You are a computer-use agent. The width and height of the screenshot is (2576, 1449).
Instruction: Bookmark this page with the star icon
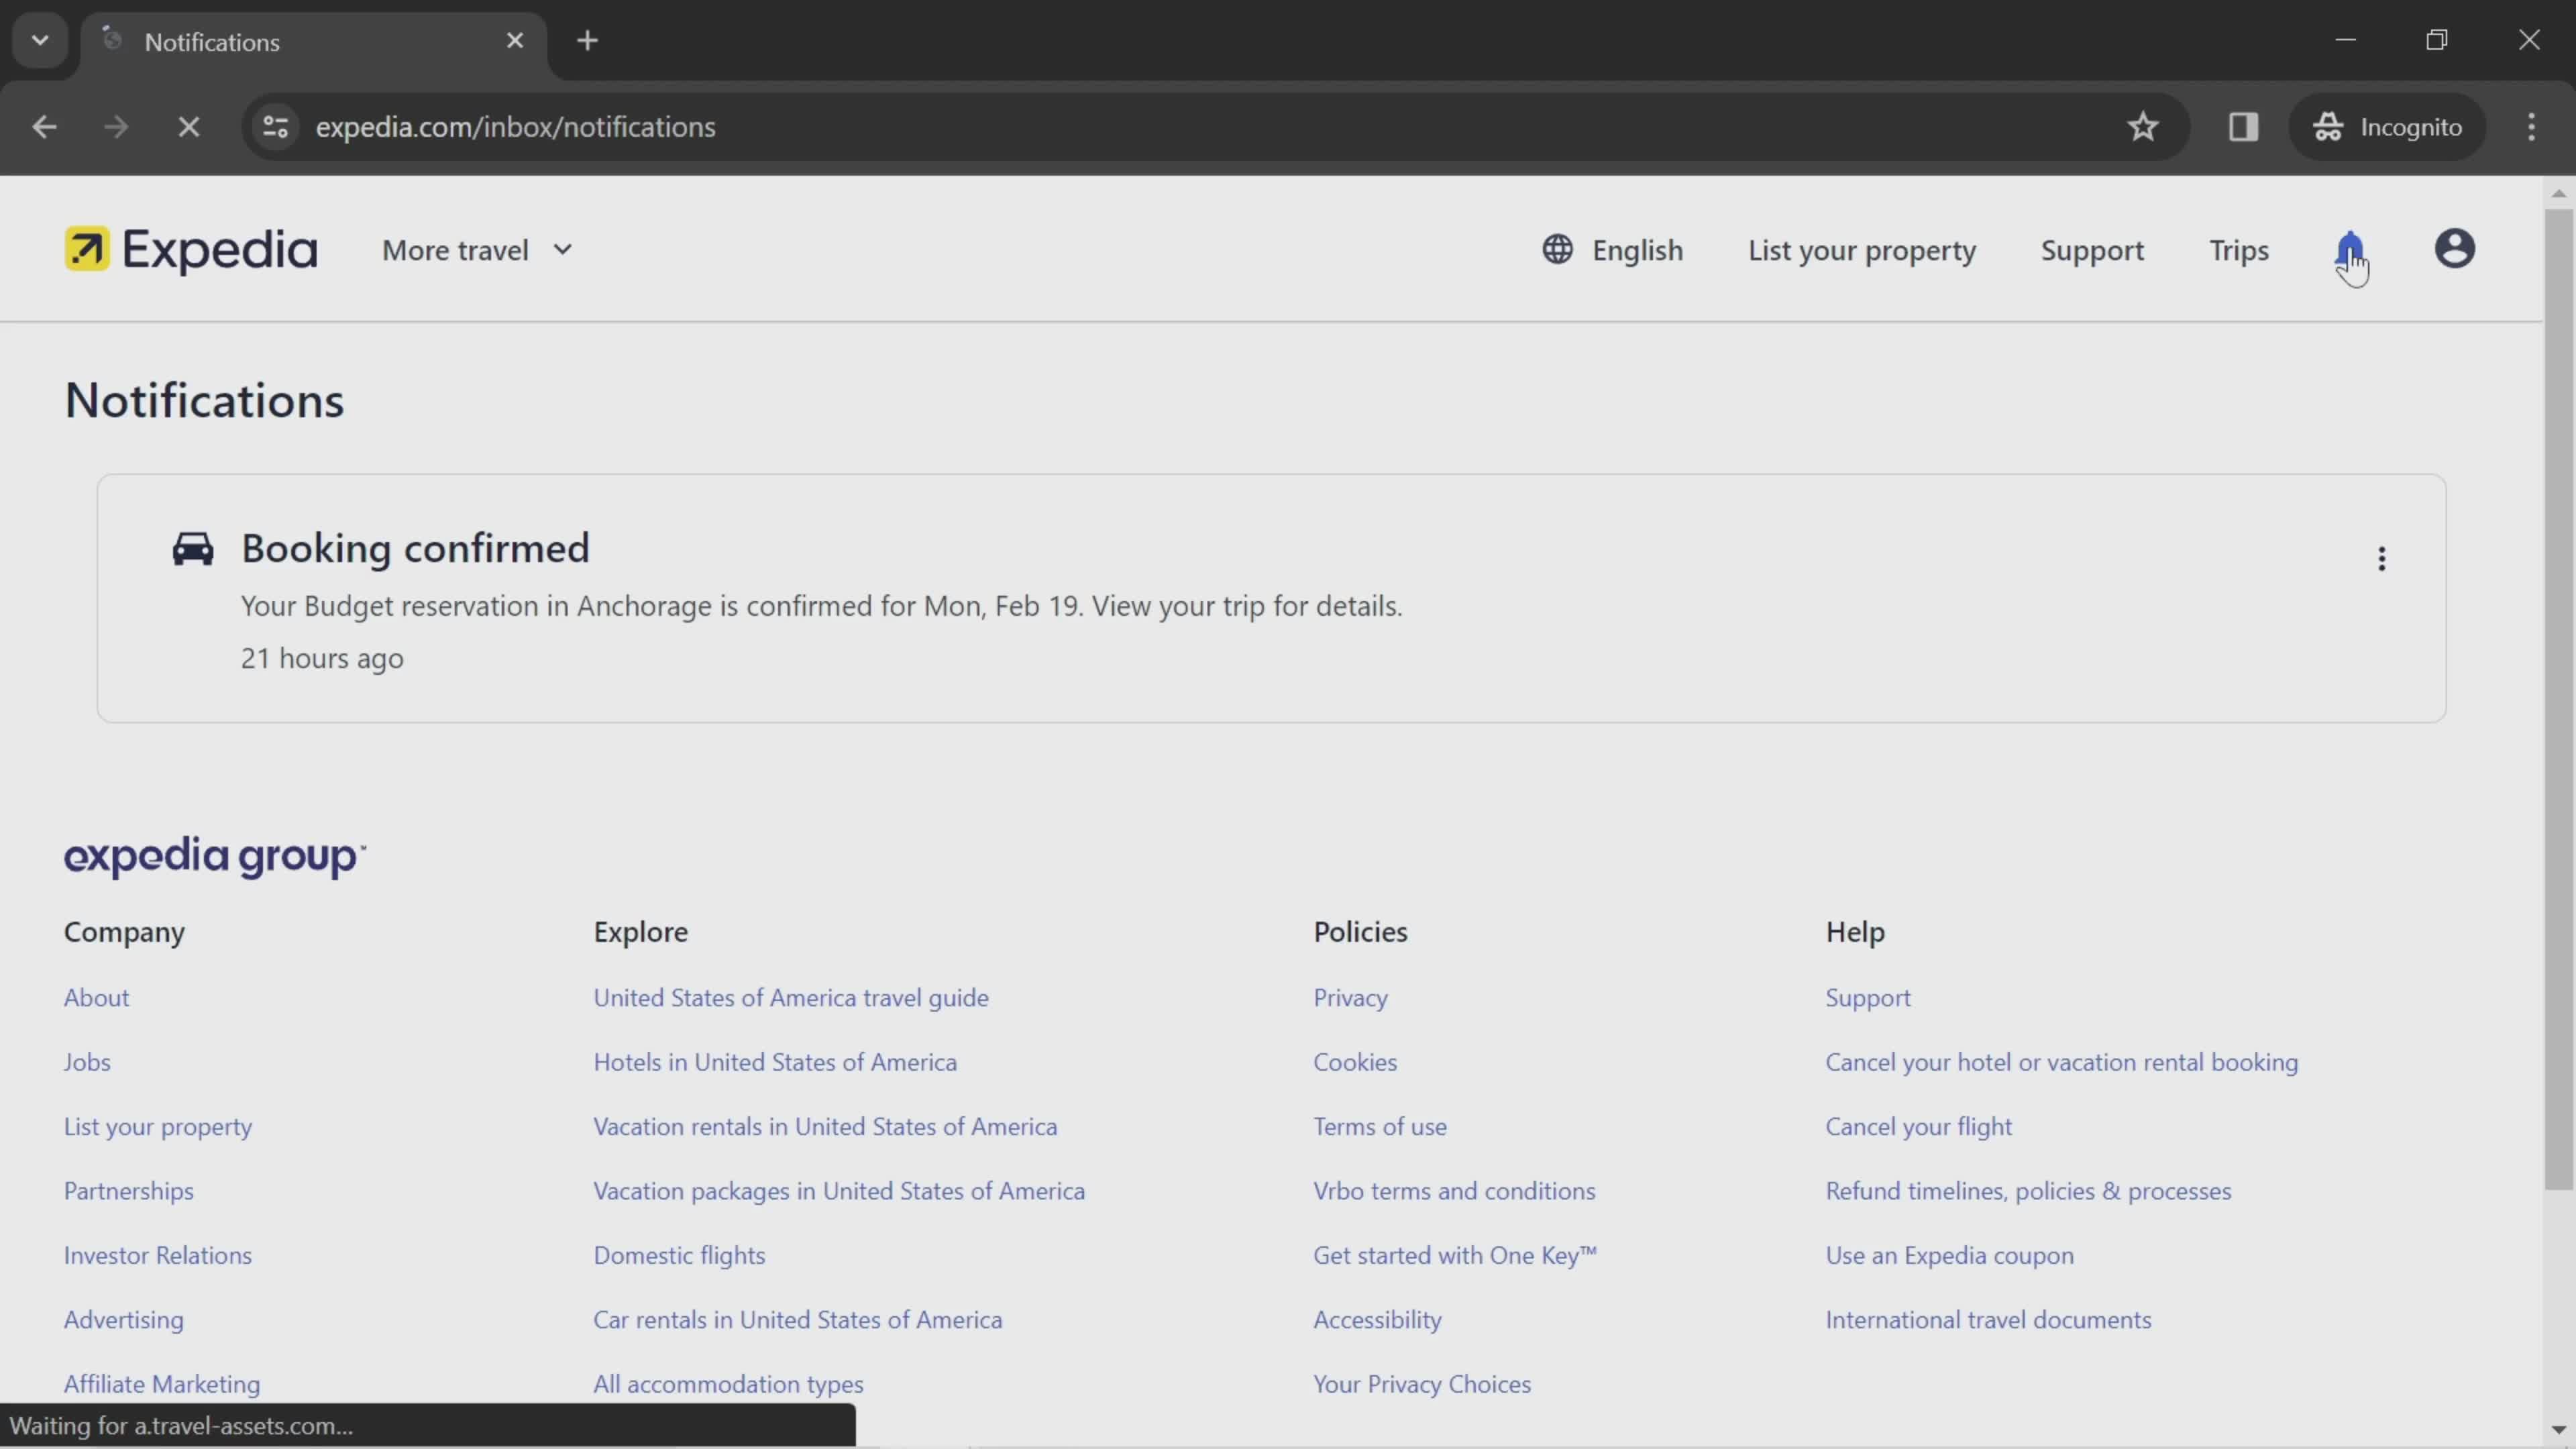click(2142, 127)
